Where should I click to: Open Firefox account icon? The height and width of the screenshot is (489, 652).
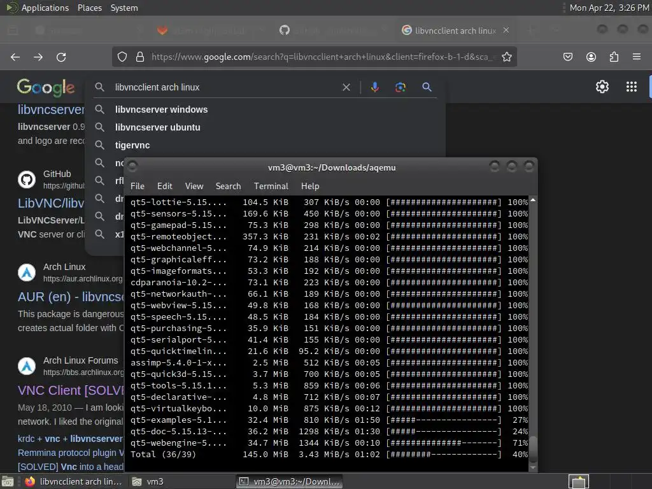pos(591,57)
